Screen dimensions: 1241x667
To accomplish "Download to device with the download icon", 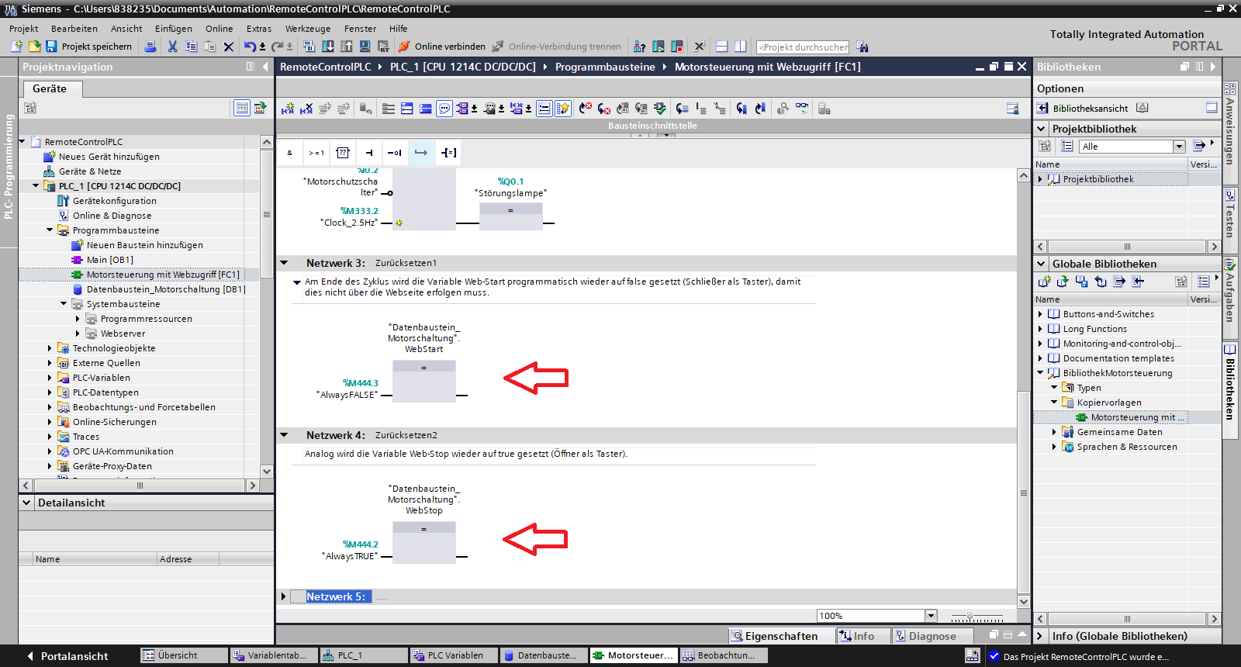I will pyautogui.click(x=327, y=47).
